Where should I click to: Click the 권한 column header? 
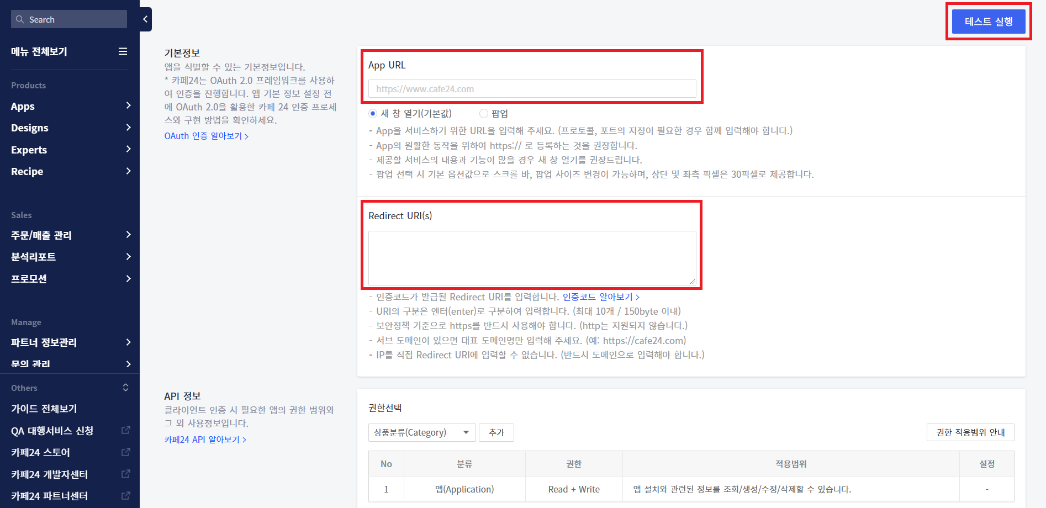point(574,464)
